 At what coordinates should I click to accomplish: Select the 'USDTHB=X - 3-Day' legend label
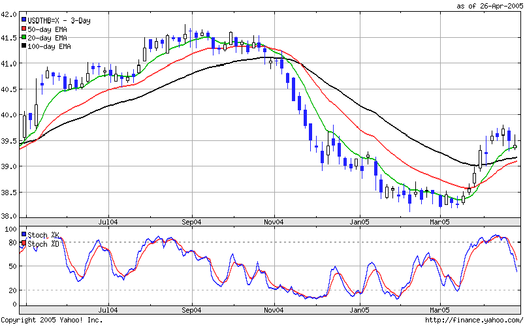point(59,21)
